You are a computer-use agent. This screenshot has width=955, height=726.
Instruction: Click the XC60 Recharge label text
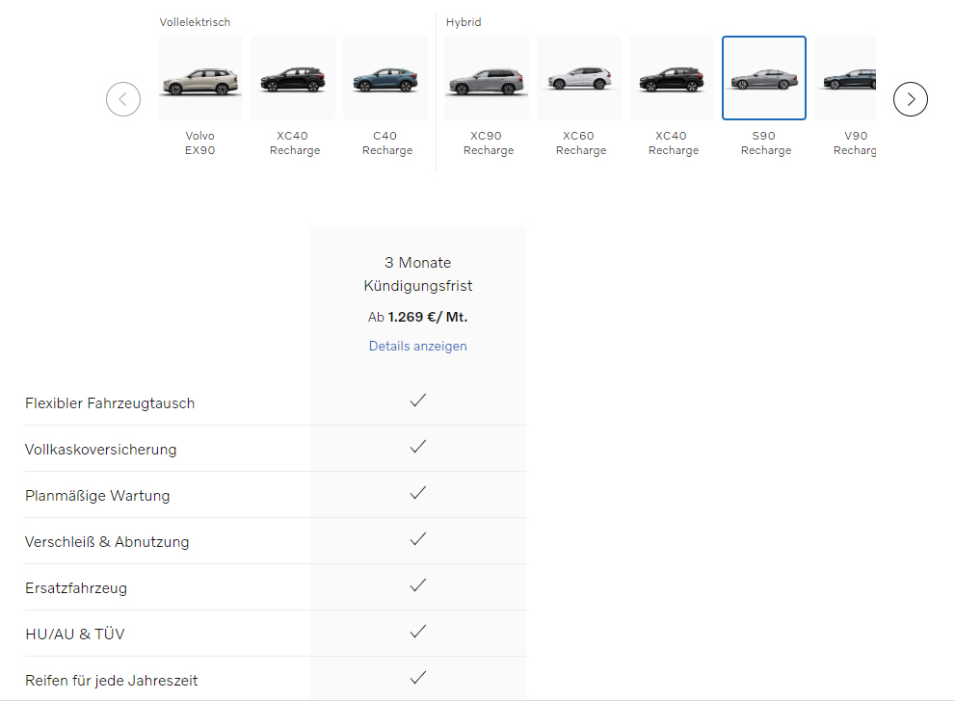580,143
